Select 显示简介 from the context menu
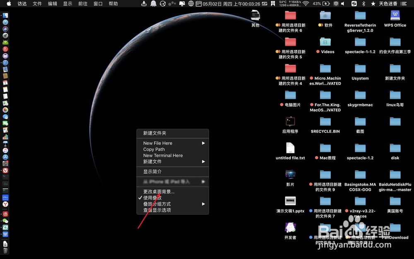This screenshot has height=259, width=414. click(x=153, y=172)
